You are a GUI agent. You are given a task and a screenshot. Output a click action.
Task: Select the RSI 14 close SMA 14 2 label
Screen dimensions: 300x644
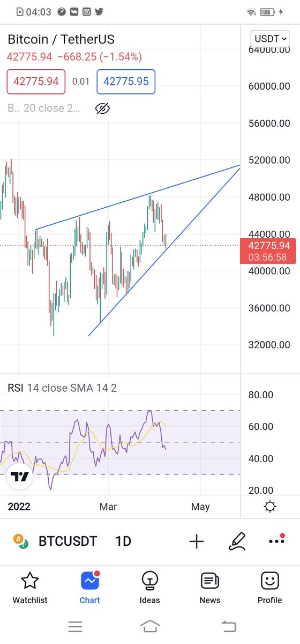click(62, 387)
